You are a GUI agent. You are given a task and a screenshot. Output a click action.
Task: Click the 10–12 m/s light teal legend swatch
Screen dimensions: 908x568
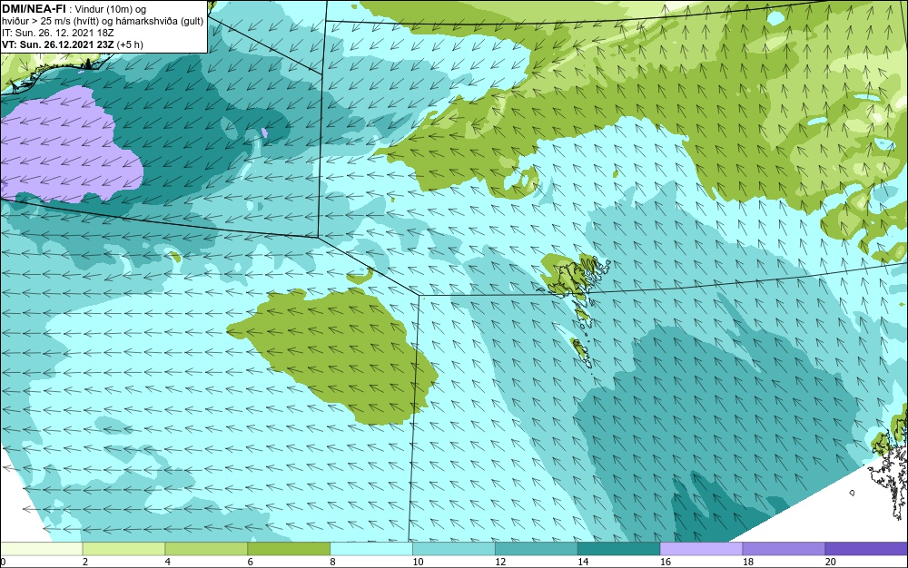pos(454,548)
